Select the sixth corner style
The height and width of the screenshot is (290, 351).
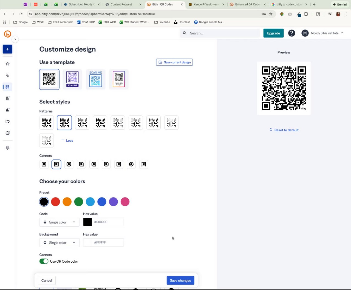[106, 164]
